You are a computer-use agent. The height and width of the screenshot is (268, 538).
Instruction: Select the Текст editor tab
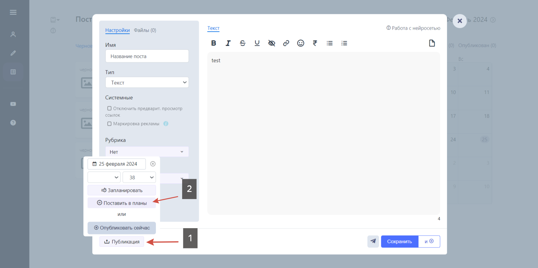(x=213, y=28)
